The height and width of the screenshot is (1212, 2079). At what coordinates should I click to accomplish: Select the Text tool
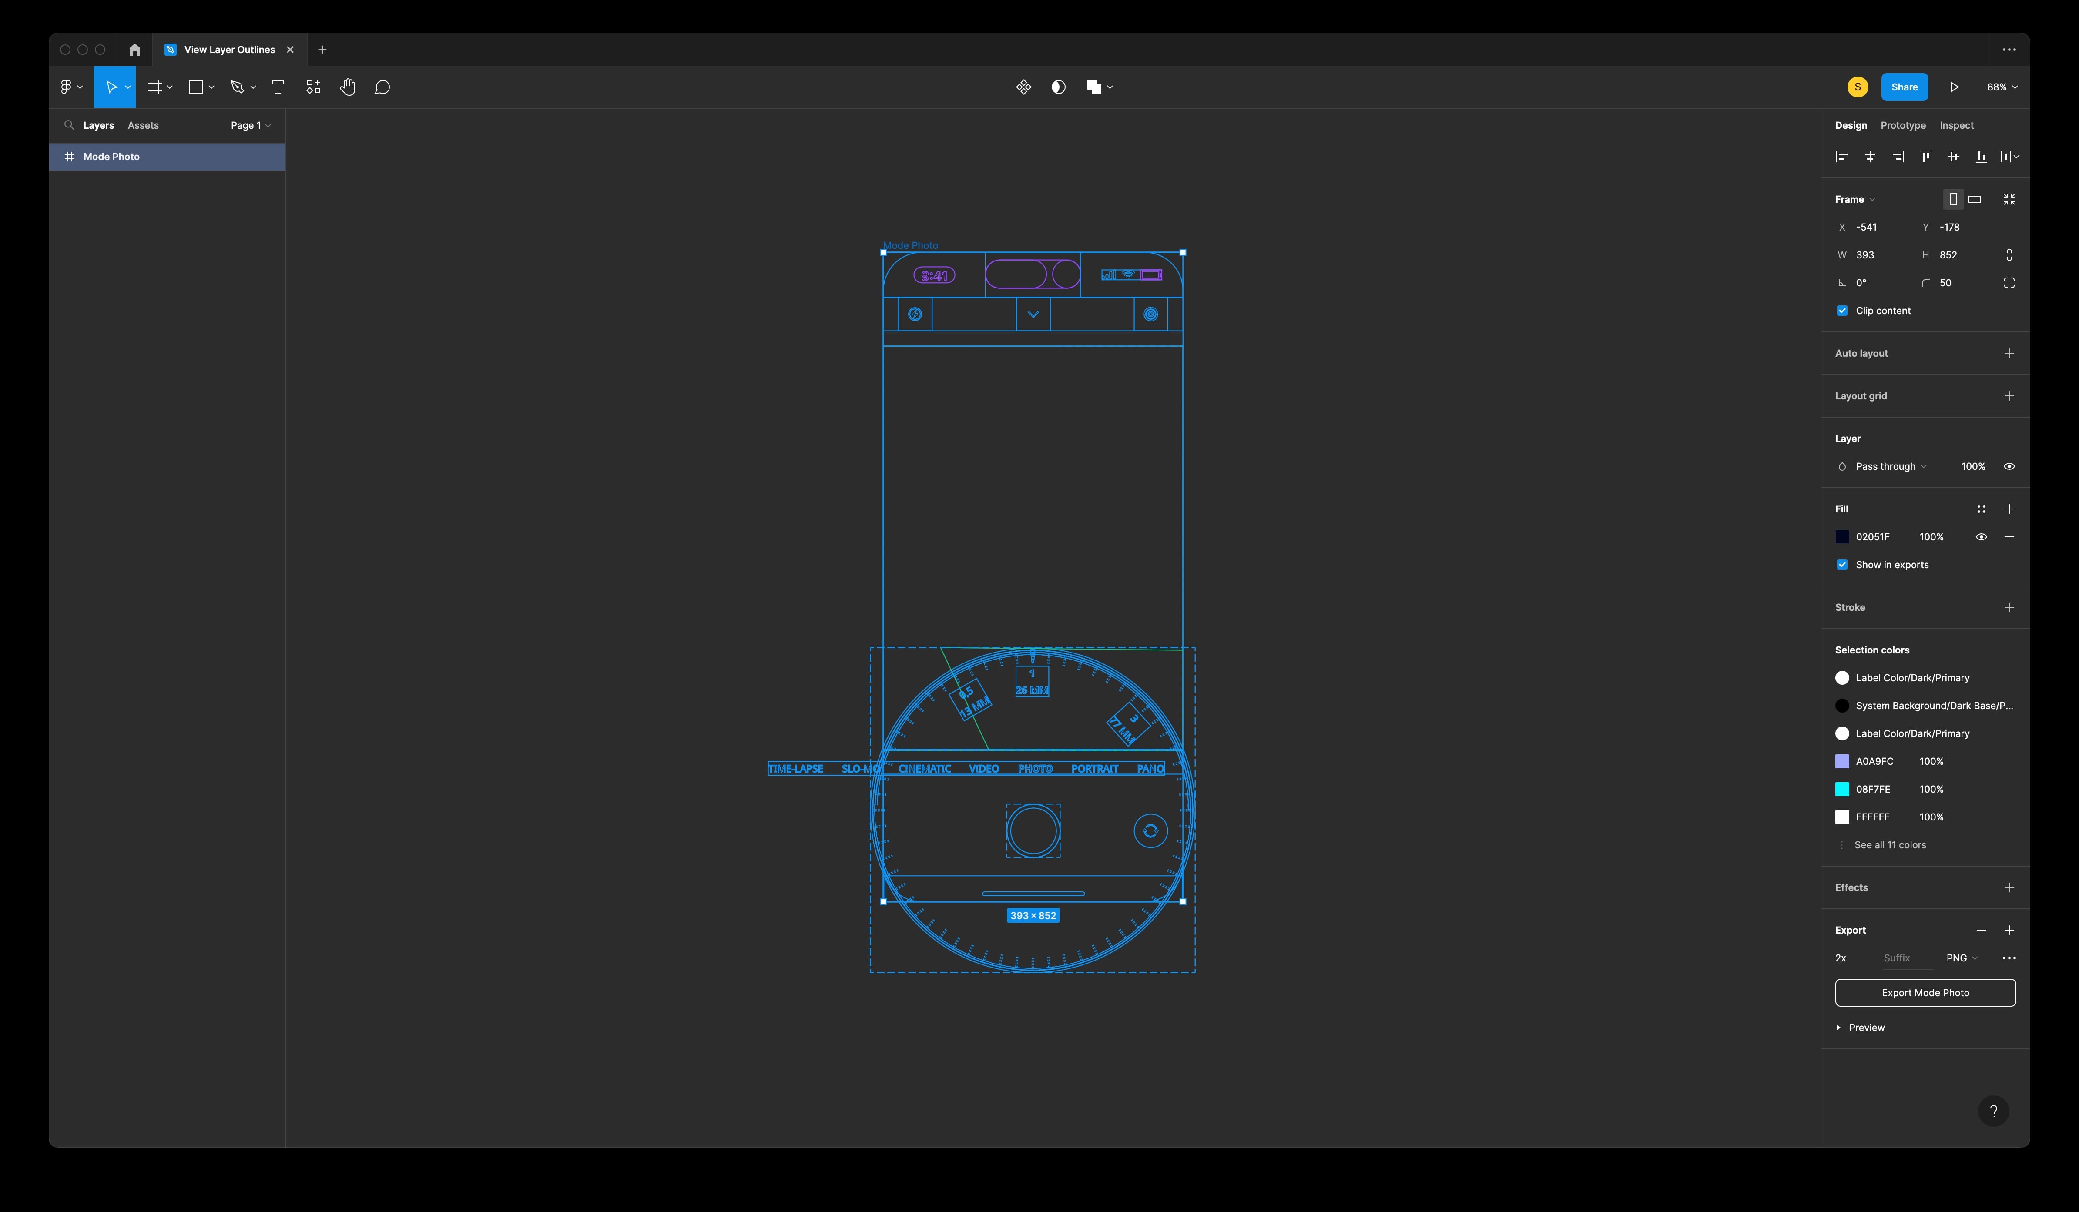[278, 87]
